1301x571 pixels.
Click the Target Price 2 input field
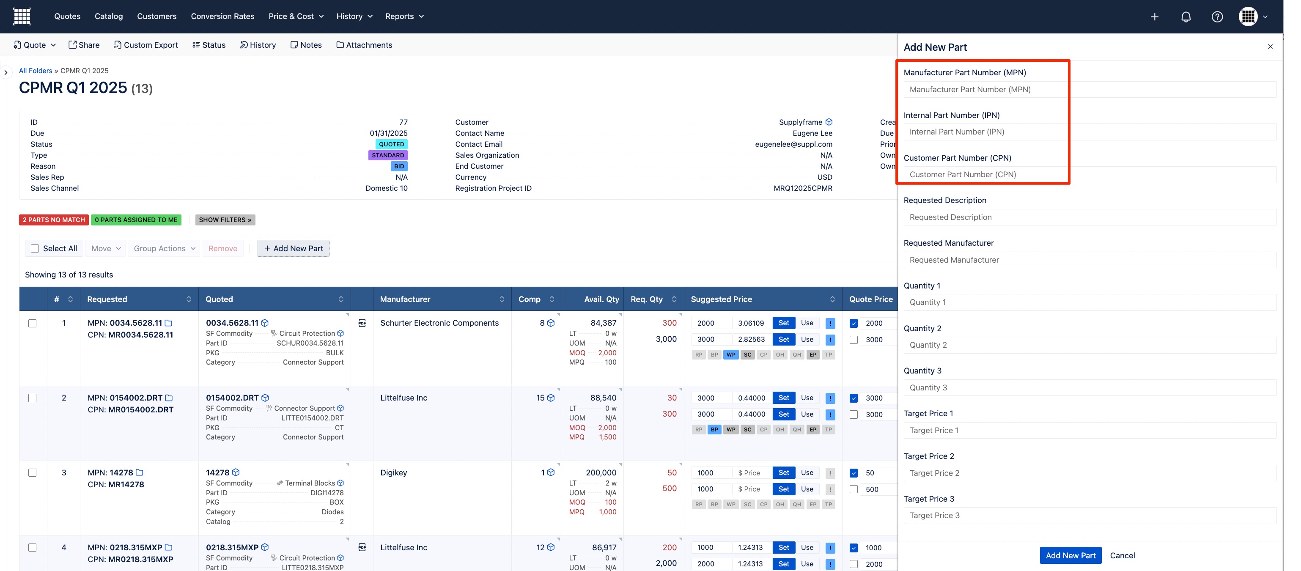[1090, 473]
